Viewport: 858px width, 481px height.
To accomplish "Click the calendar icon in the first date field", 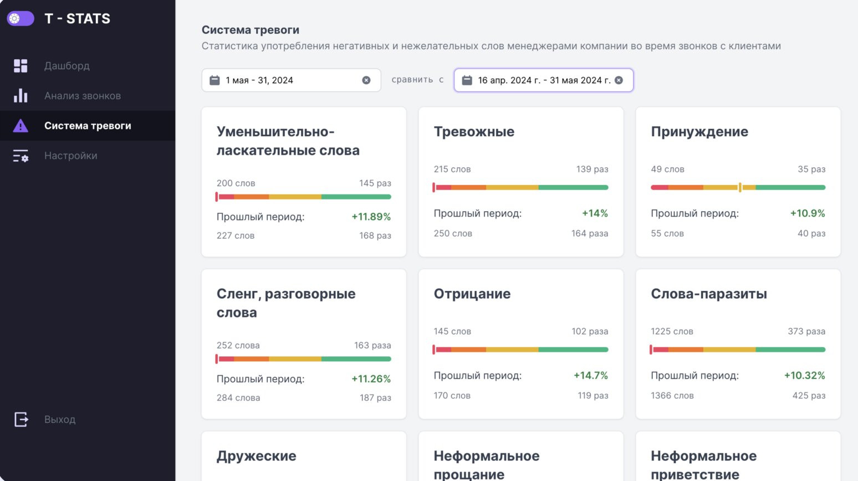I will pos(214,80).
